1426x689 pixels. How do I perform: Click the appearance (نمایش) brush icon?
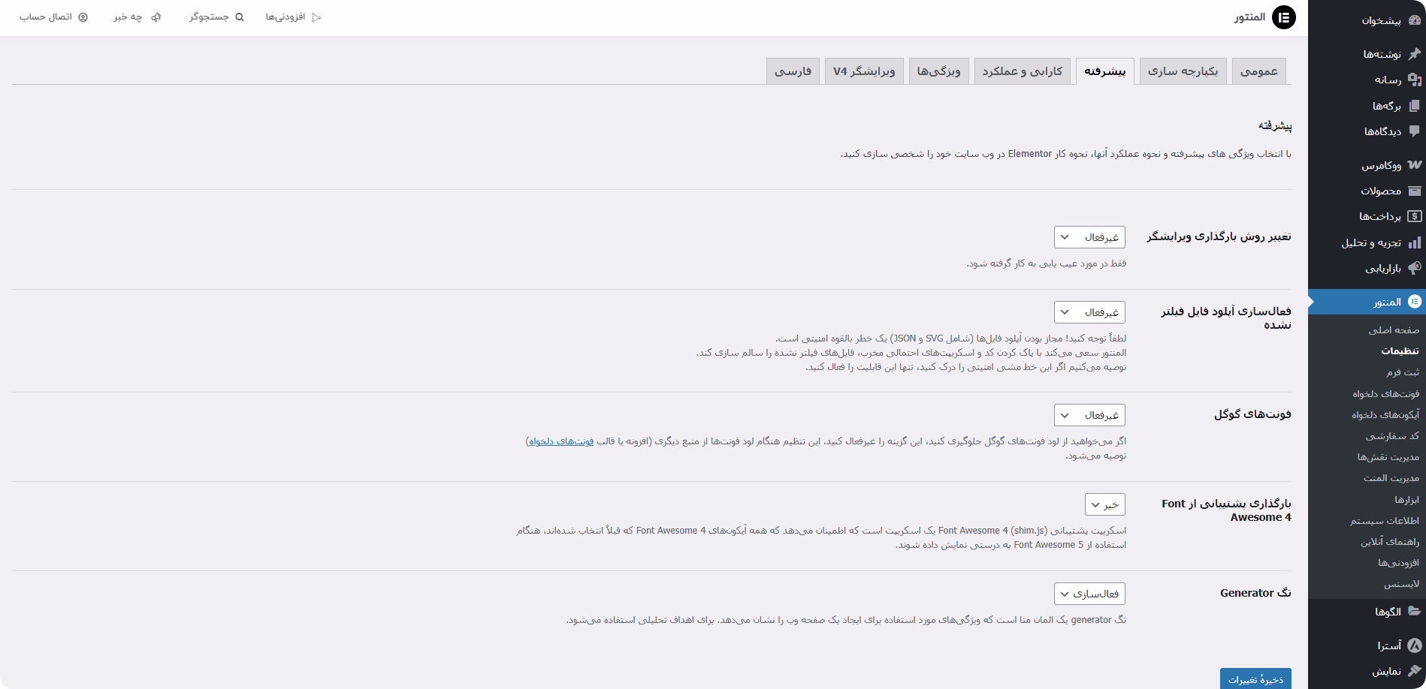[1415, 671]
